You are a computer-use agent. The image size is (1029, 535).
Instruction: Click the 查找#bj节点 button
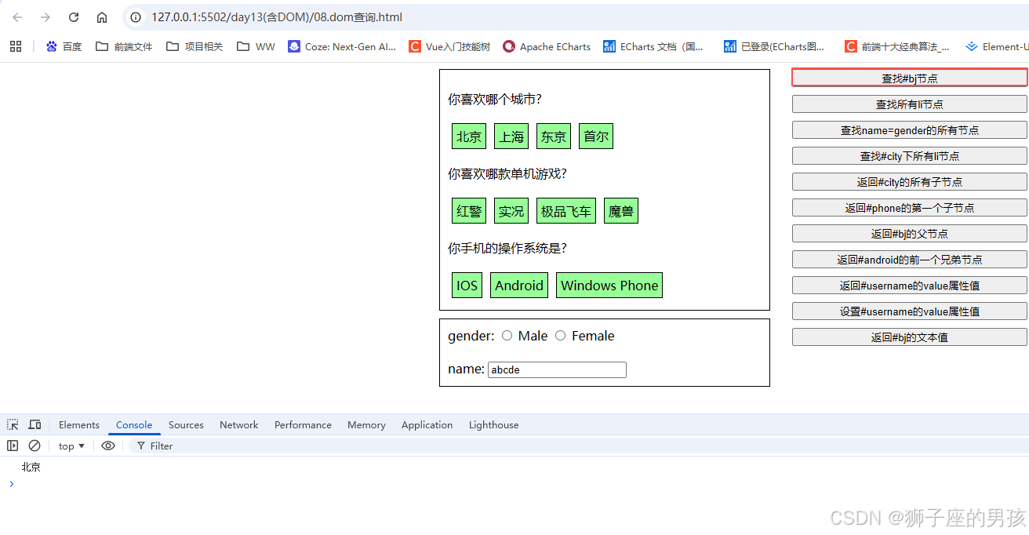tap(910, 78)
